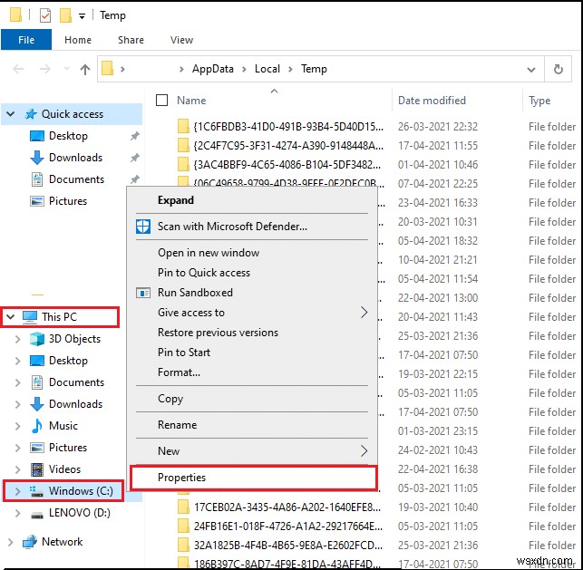Image resolution: width=583 pixels, height=570 pixels.
Task: Click pin icon beside Quick access Downloads
Action: click(134, 158)
